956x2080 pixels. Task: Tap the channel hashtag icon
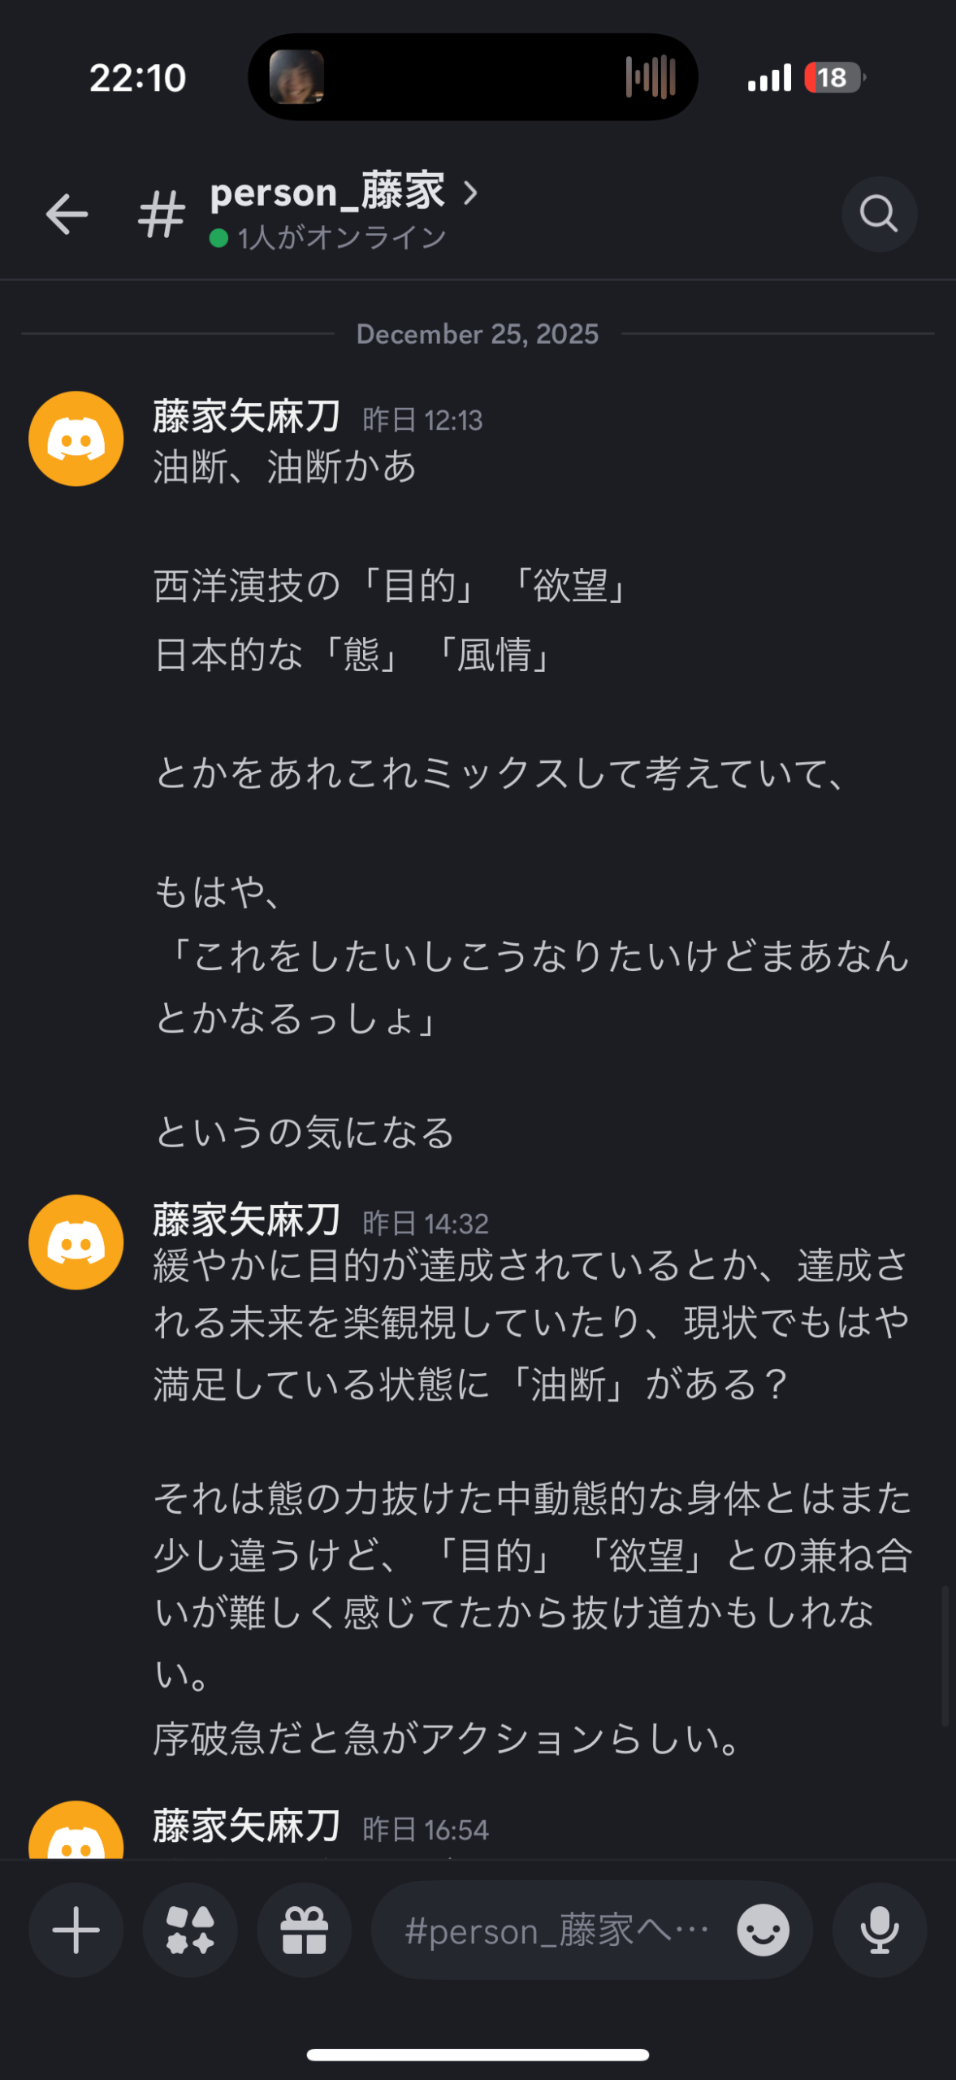point(162,215)
